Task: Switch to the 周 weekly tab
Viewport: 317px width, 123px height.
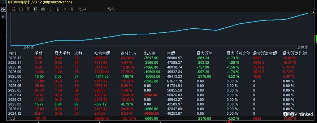Action: [x=28, y=10]
